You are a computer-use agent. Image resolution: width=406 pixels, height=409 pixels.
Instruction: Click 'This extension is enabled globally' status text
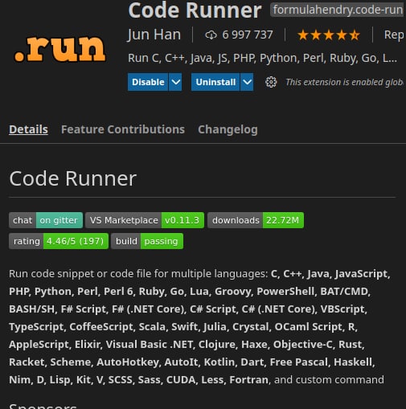tap(344, 82)
